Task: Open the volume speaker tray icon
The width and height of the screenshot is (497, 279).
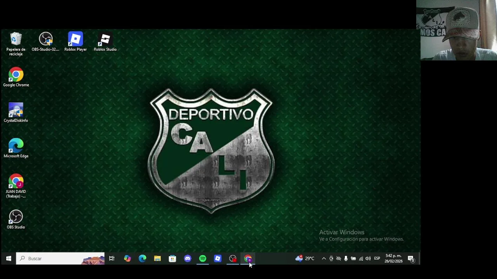Action: pyautogui.click(x=368, y=258)
